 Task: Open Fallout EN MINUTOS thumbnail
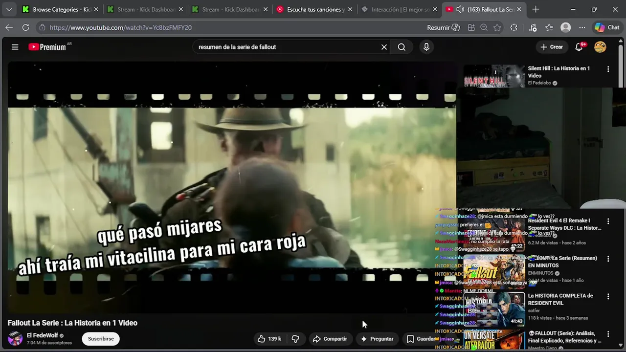click(x=494, y=272)
